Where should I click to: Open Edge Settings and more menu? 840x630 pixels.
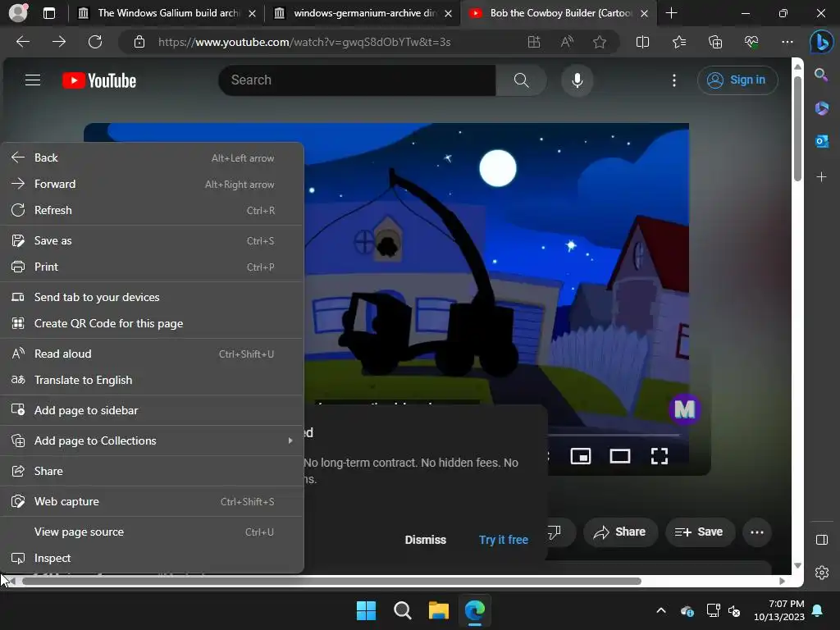click(787, 42)
